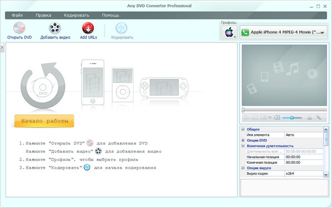Mute audio with the speaker icon
The image size is (332, 208).
click(x=277, y=117)
